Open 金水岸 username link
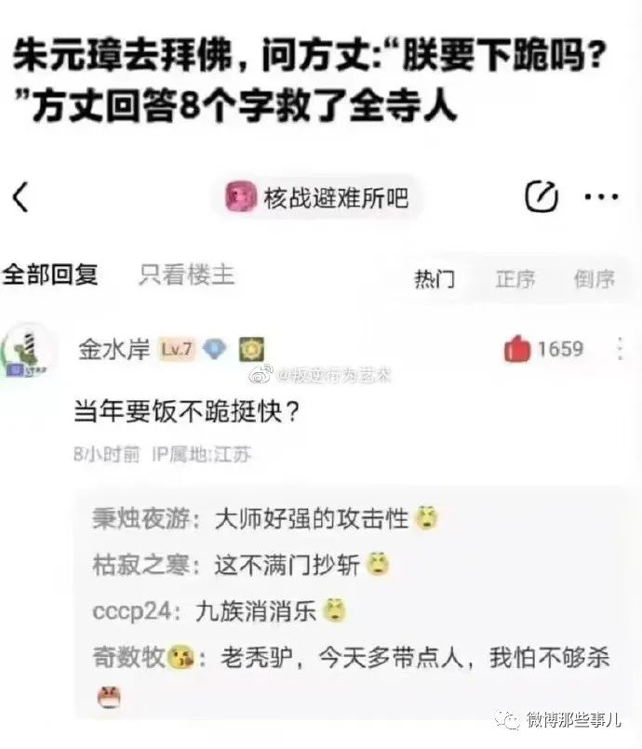 click(114, 349)
